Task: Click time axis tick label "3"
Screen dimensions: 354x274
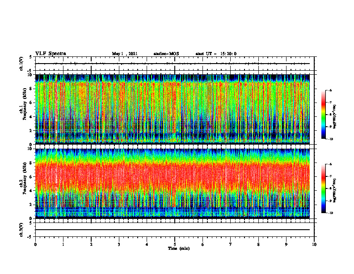Action: [119, 244]
